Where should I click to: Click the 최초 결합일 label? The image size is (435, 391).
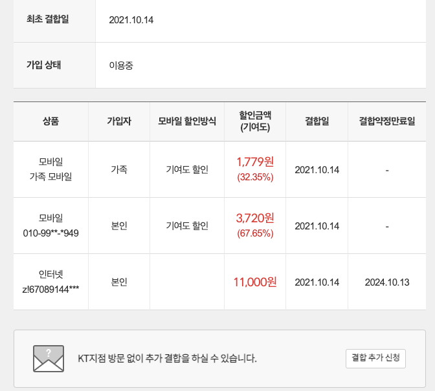coord(48,19)
